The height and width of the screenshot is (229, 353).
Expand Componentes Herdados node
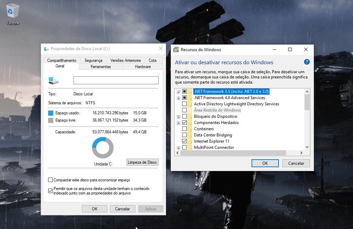(179, 123)
